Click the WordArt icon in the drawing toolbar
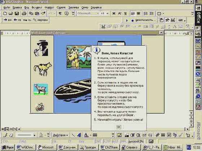Image resolution: width=202 pixels, height=151 pixels. 79,135
